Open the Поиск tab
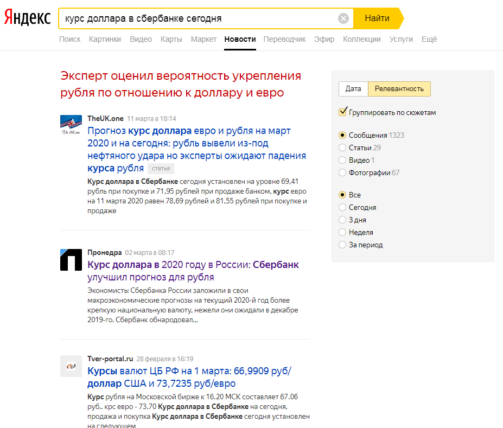503x428 pixels. coord(69,39)
